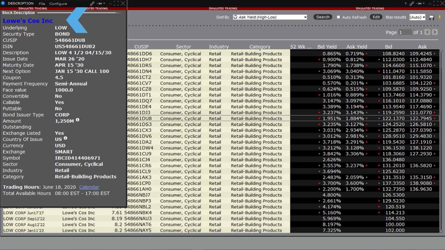Image resolution: width=445 pixels, height=250 pixels.
Task: Go to next results page arrow
Action: click(435, 32)
